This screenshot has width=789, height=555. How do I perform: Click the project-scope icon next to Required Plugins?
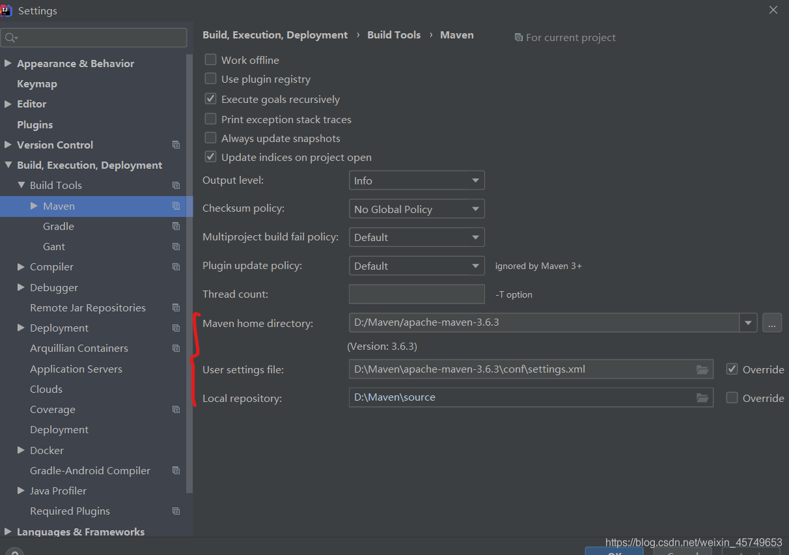[176, 511]
